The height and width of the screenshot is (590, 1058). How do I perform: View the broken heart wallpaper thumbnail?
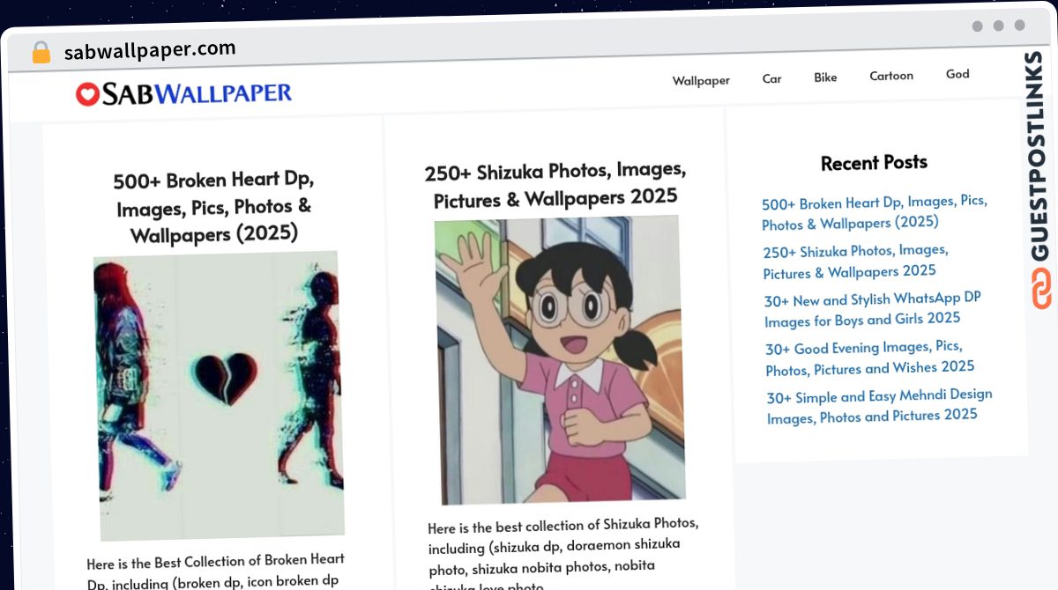tap(218, 395)
